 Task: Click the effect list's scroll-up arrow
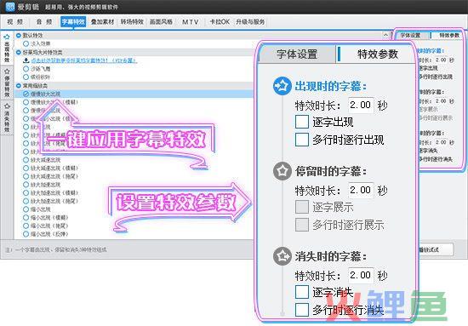point(385,35)
